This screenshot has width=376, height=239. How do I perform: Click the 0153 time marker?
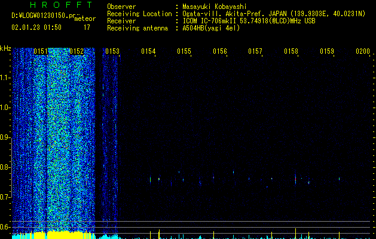[112, 51]
